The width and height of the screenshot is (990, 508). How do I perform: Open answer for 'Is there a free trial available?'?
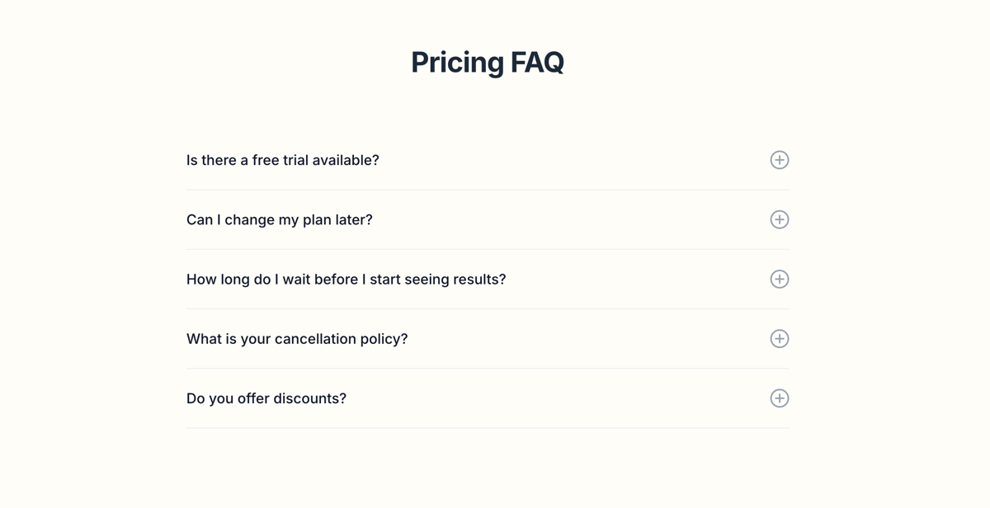[x=282, y=160]
